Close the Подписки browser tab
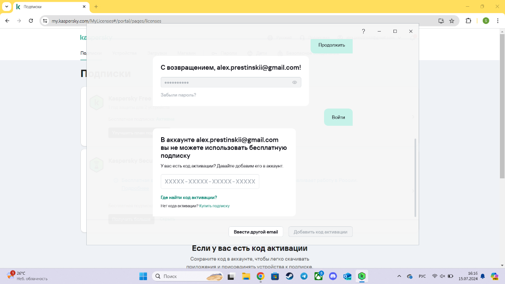505x284 pixels. [85, 7]
